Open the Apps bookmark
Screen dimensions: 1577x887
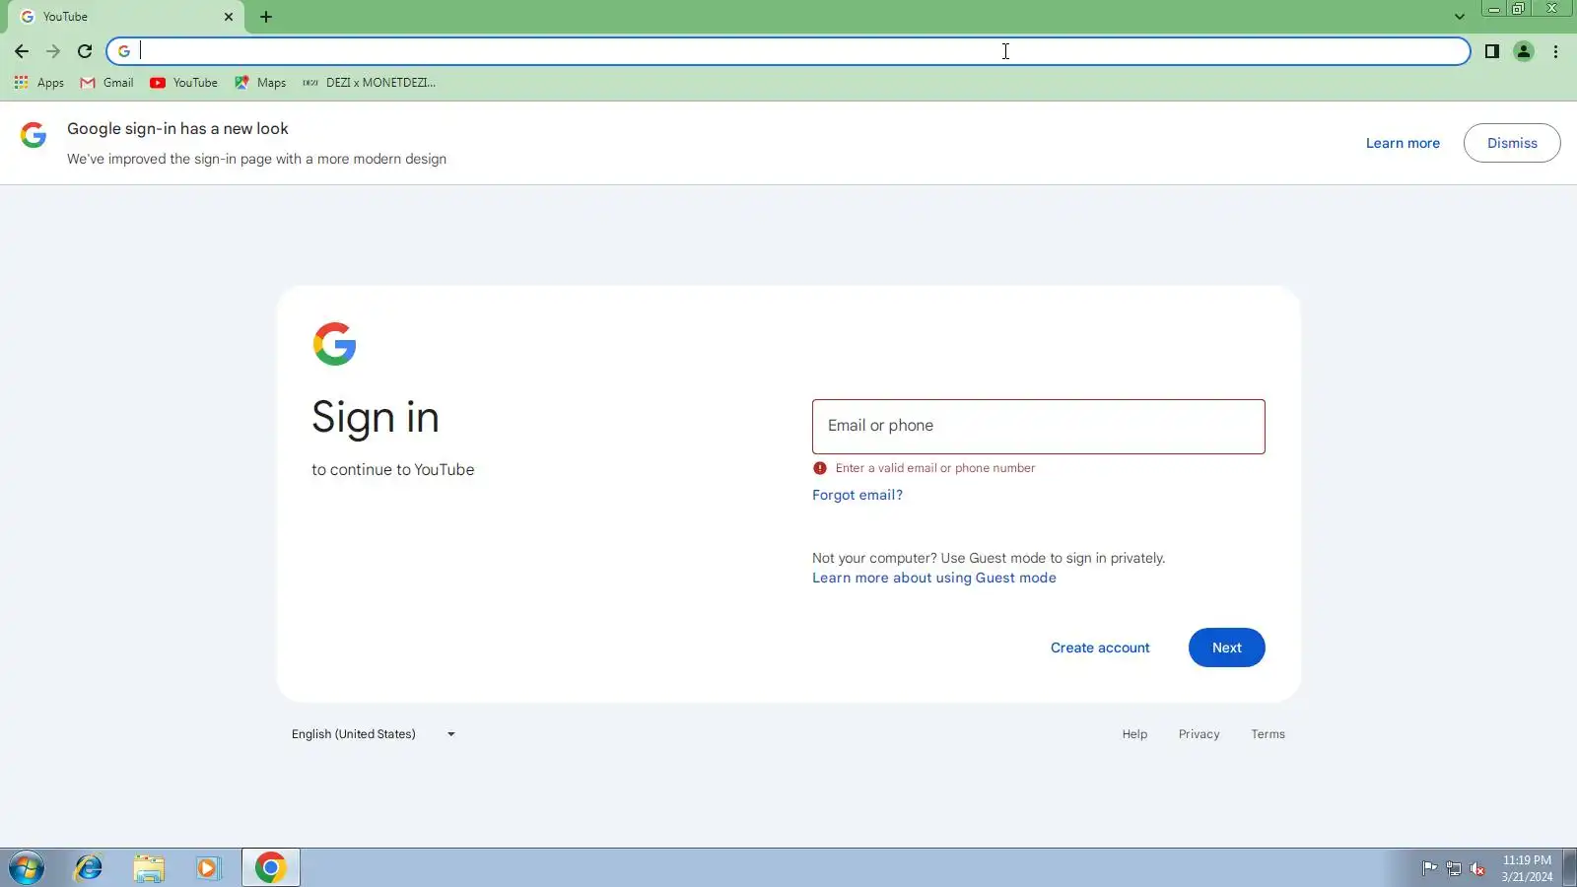(x=39, y=83)
